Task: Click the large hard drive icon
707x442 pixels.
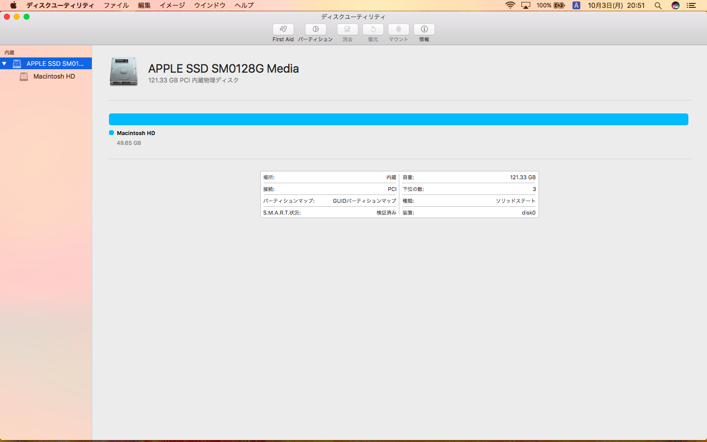Action: (124, 72)
